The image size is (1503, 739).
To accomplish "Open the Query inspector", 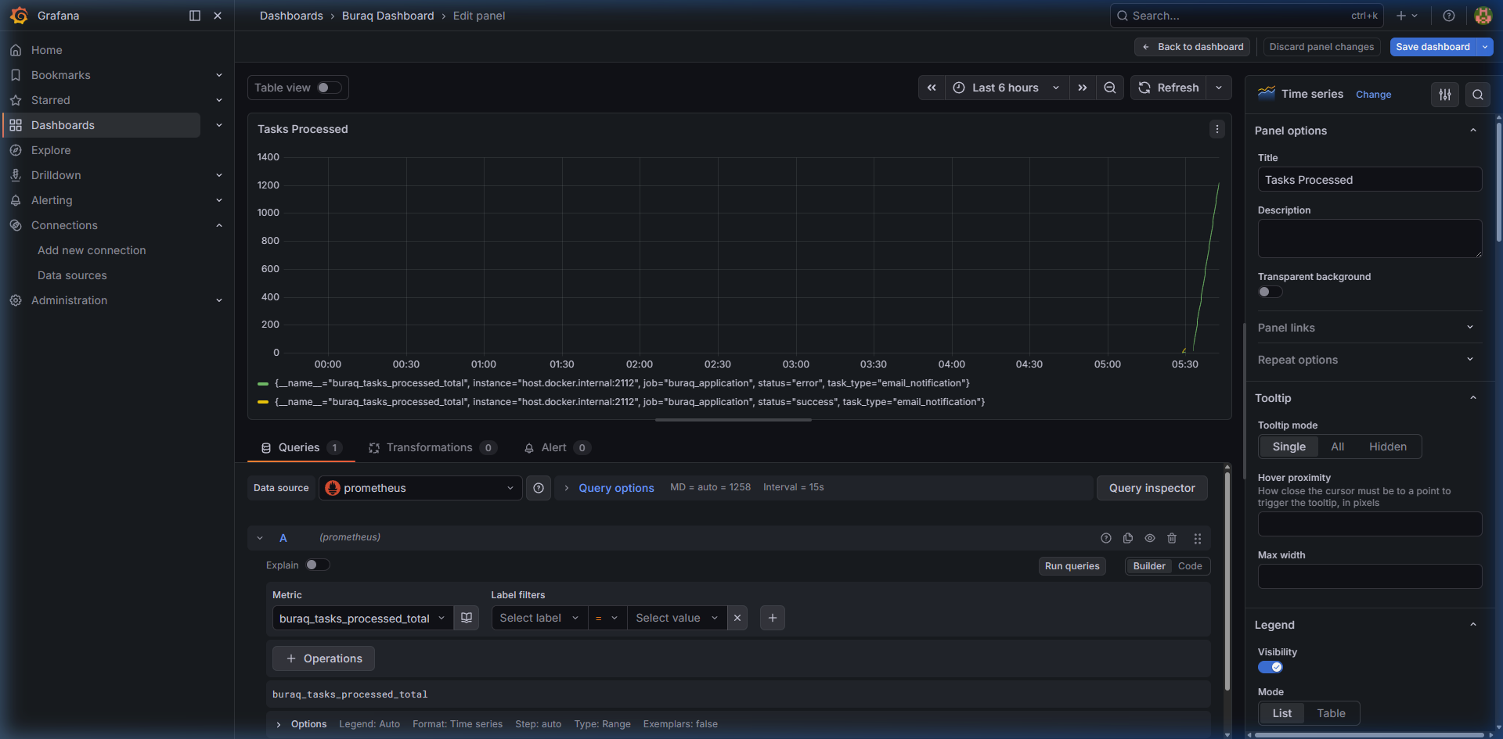I will coord(1152,488).
